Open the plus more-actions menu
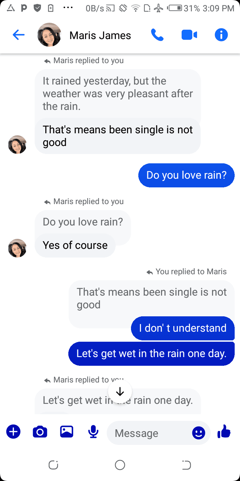This screenshot has width=240, height=481. pos(13,432)
